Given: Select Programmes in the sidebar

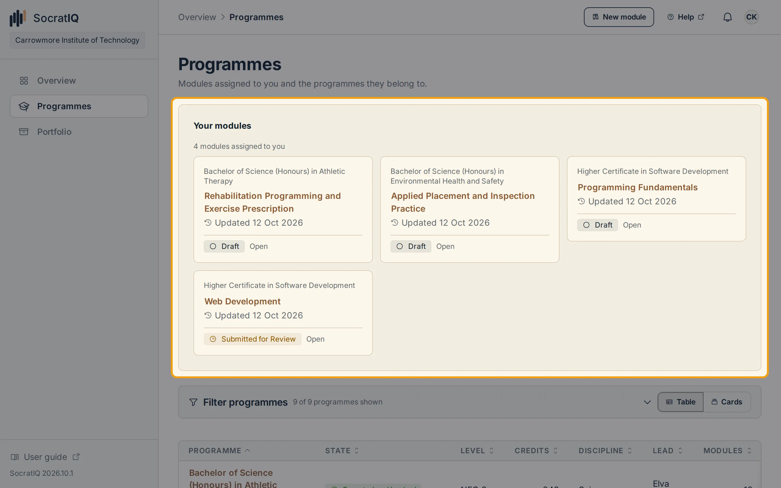Looking at the screenshot, I should [79, 106].
